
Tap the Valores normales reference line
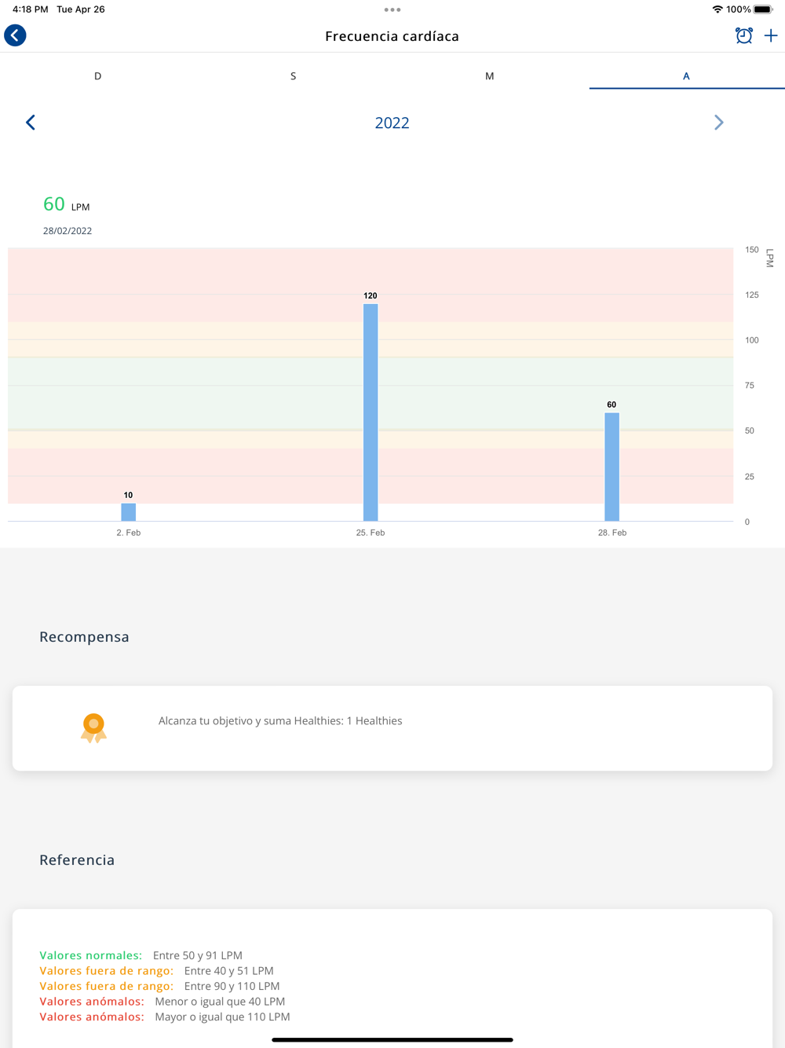point(141,955)
